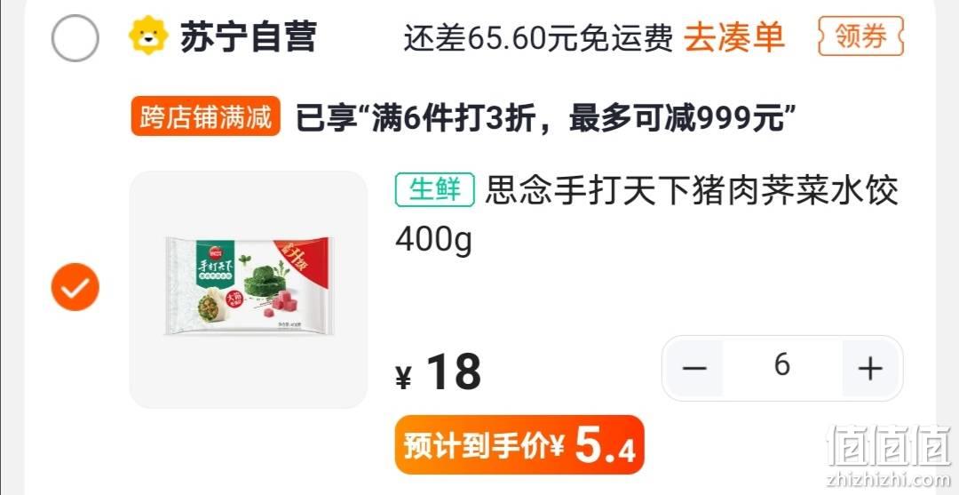The width and height of the screenshot is (959, 495).
Task: Open the zhizhizhi.com watermark link
Action: click(x=889, y=480)
